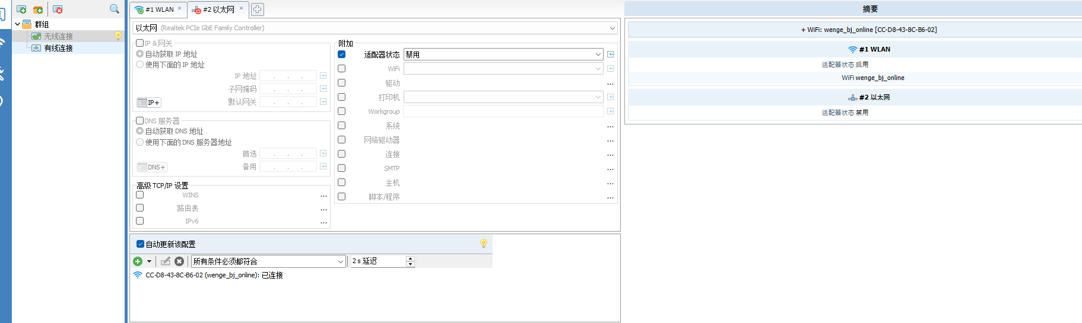Click the WiFi wenge_bj_online summary line
Viewport: 1082px width, 323px height.
(x=872, y=78)
